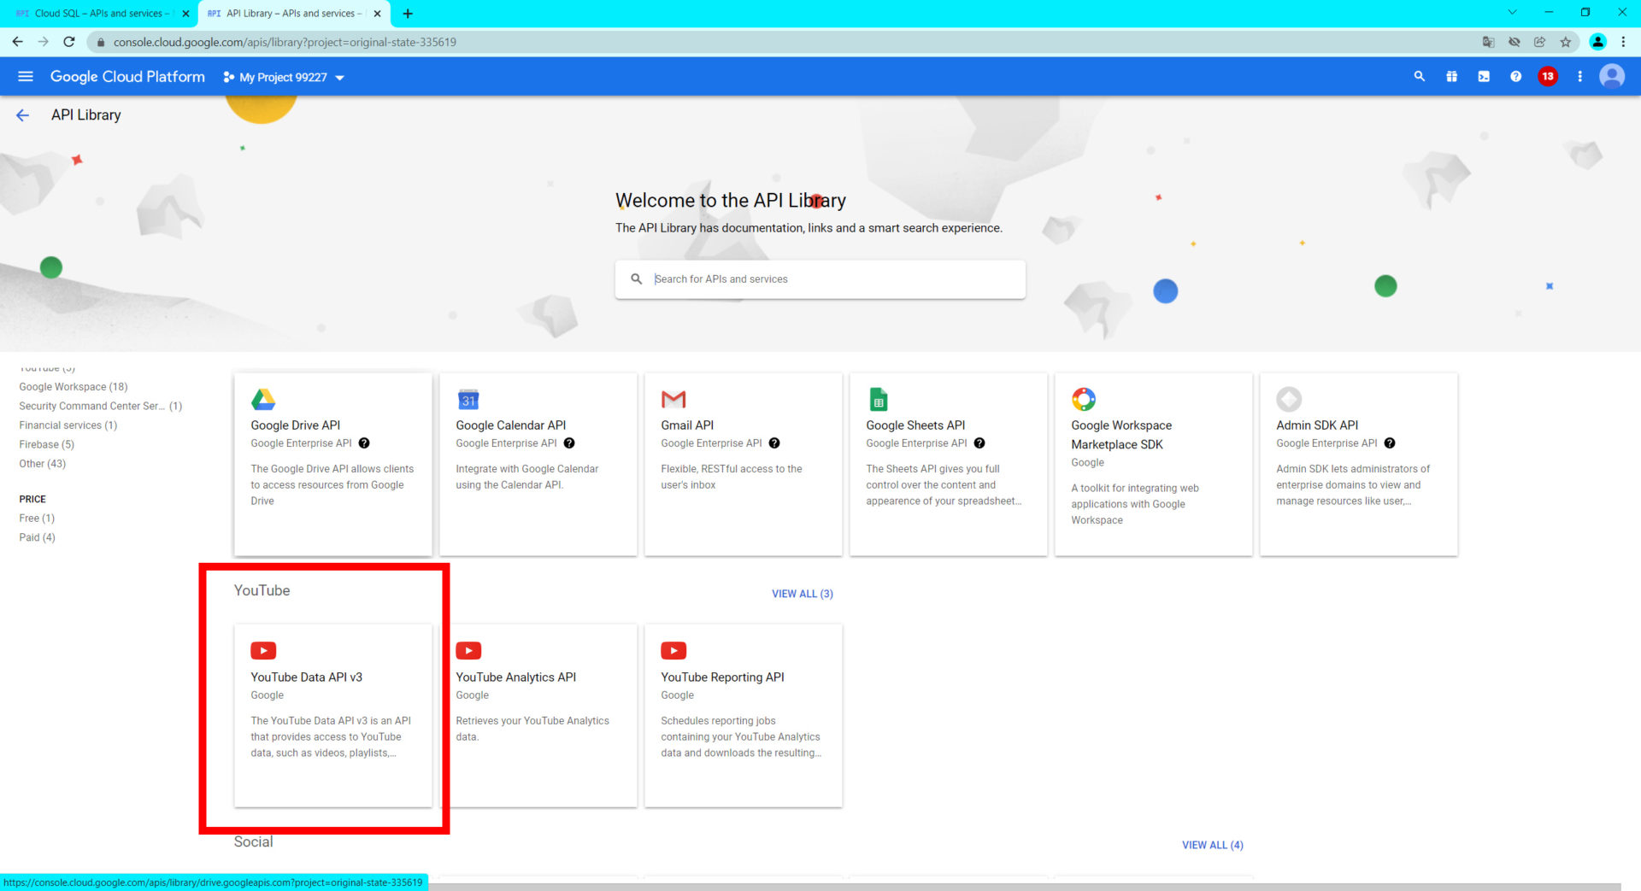
Task: Open the Admin SDK API card title
Action: pos(1317,425)
